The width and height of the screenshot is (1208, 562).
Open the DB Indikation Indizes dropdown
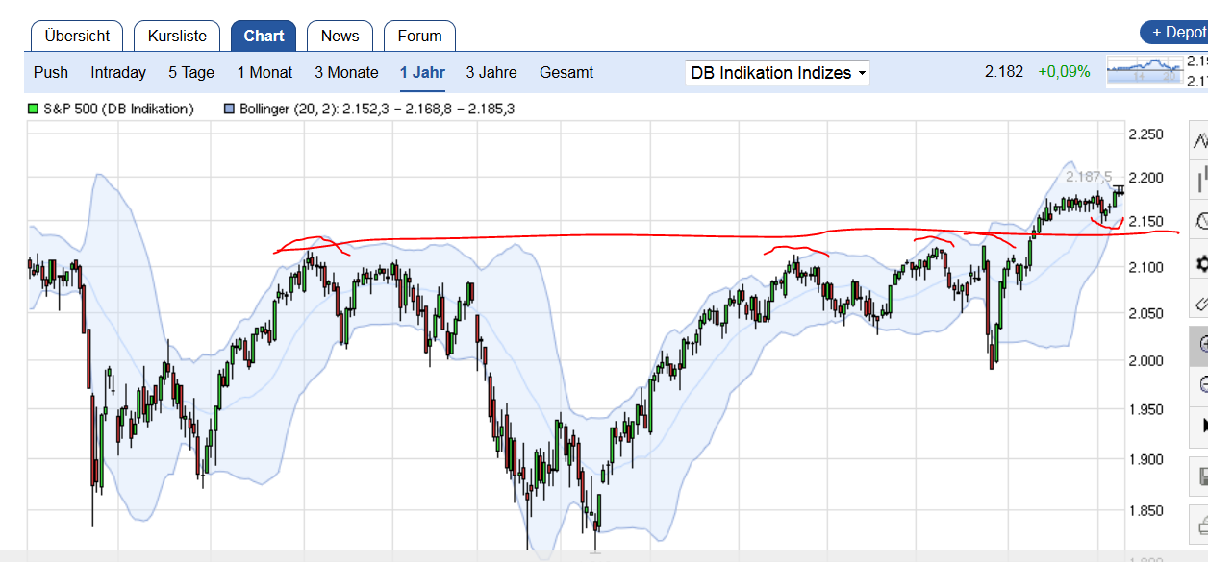[776, 72]
